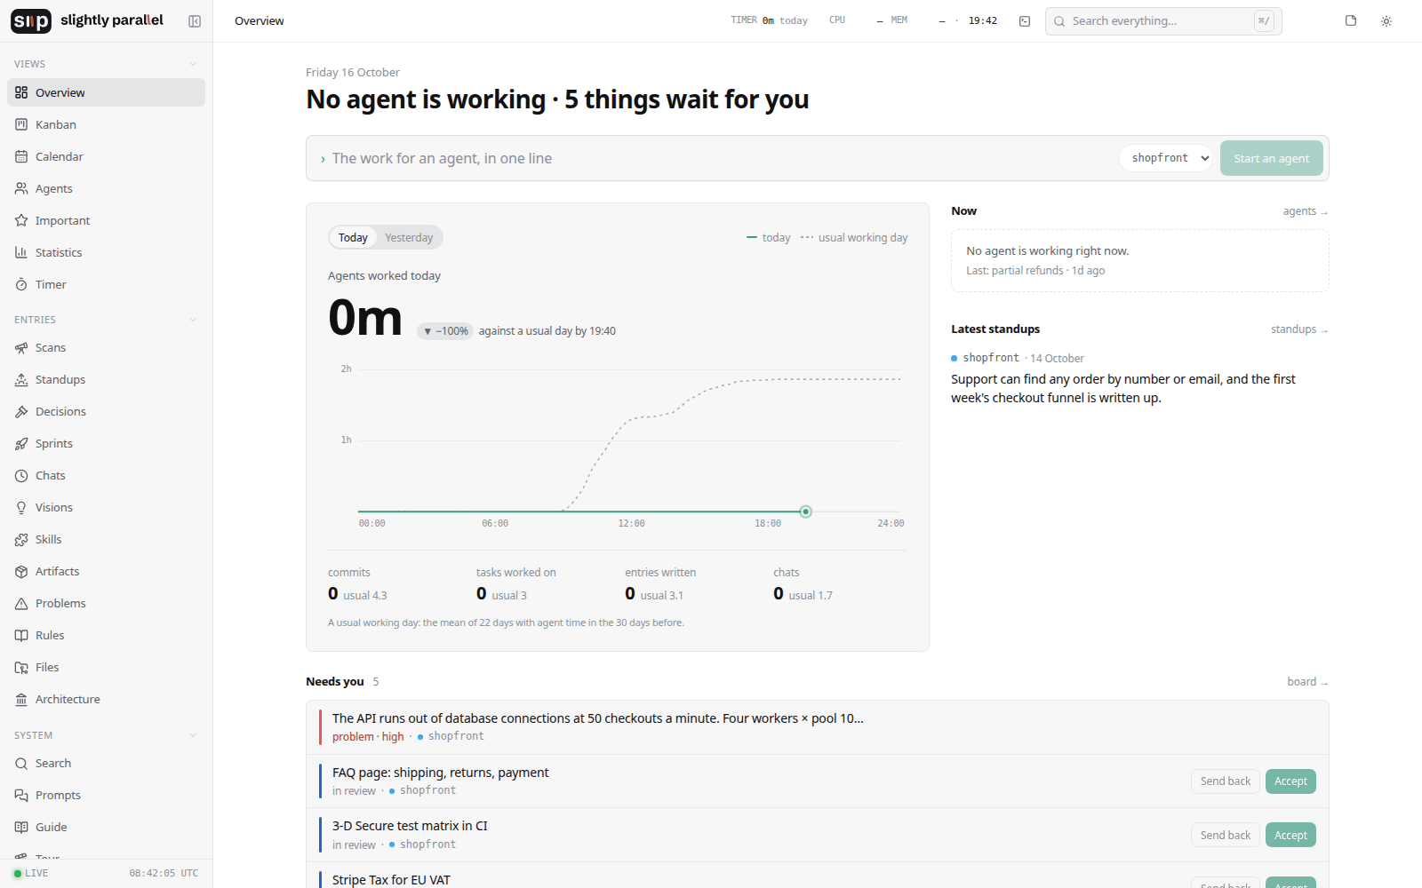Send back the 3-D Secure test matrix task
Screen dimensions: 1422x888
tap(1225, 835)
